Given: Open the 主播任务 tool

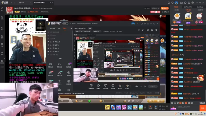Looking at the screenshot, I should pos(68,82).
